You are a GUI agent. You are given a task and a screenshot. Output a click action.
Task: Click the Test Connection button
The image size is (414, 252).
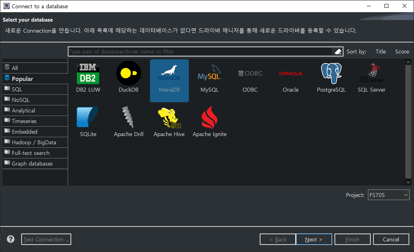(x=46, y=239)
